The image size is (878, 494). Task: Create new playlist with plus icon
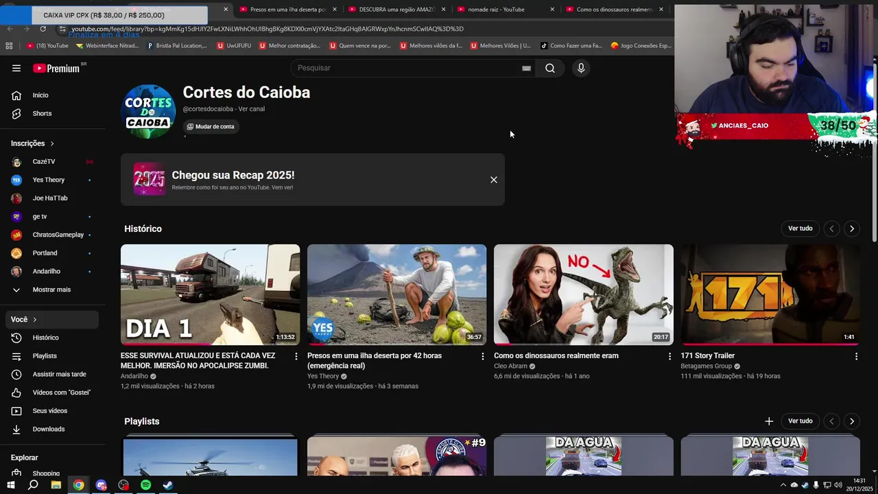click(x=769, y=421)
